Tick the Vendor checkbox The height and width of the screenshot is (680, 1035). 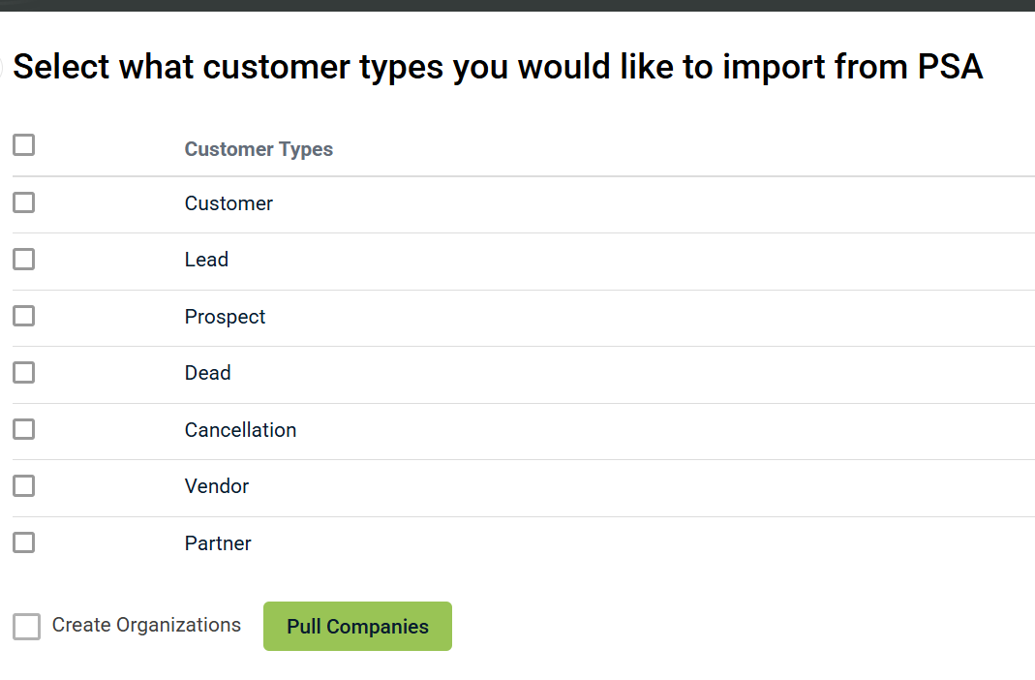[x=24, y=486]
